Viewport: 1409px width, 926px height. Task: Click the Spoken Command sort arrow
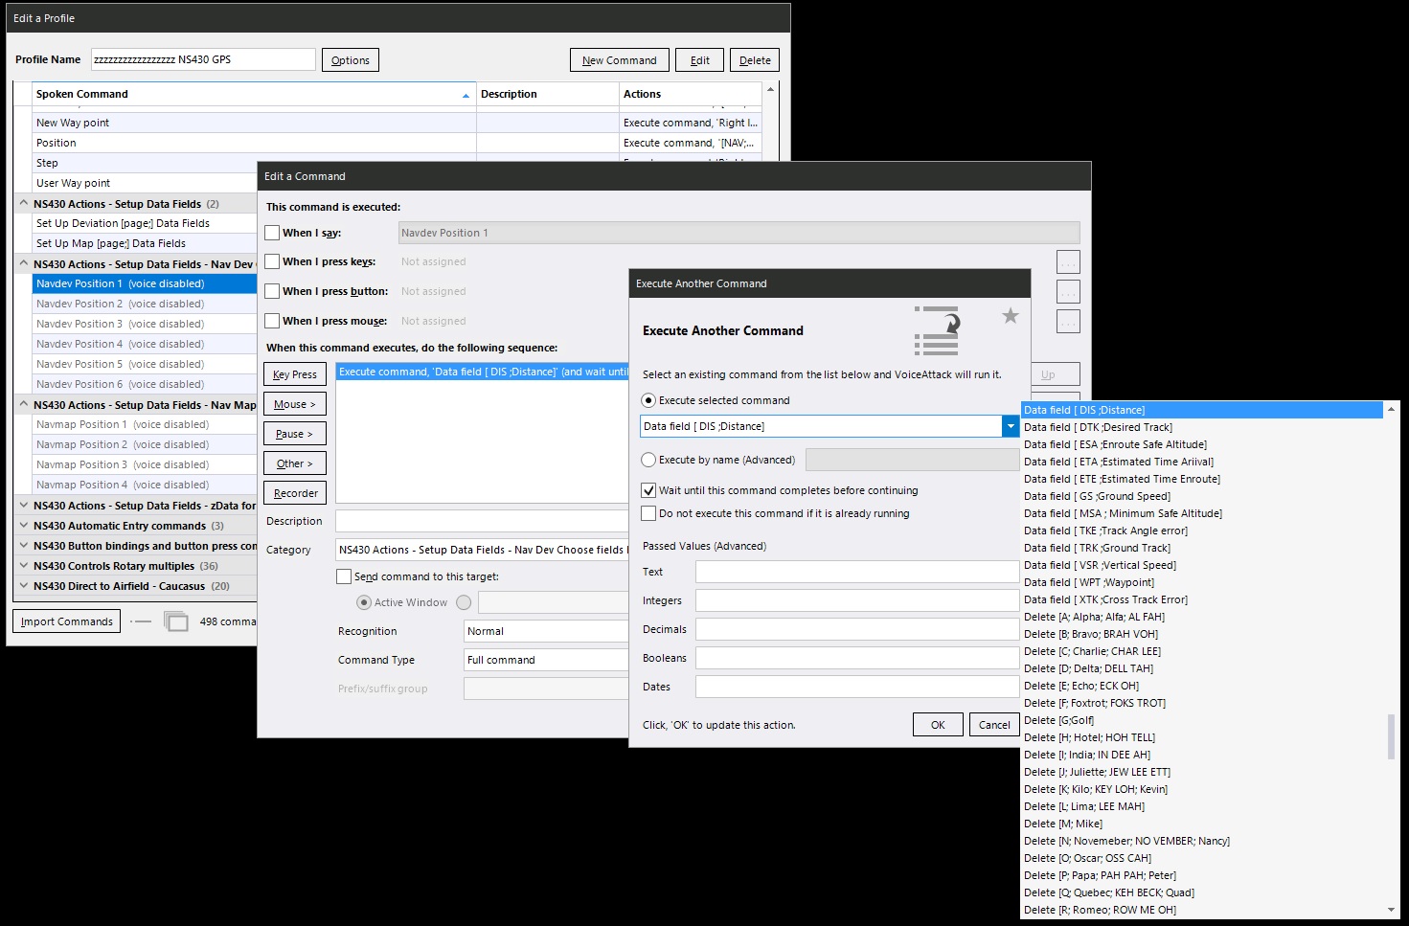tap(466, 95)
